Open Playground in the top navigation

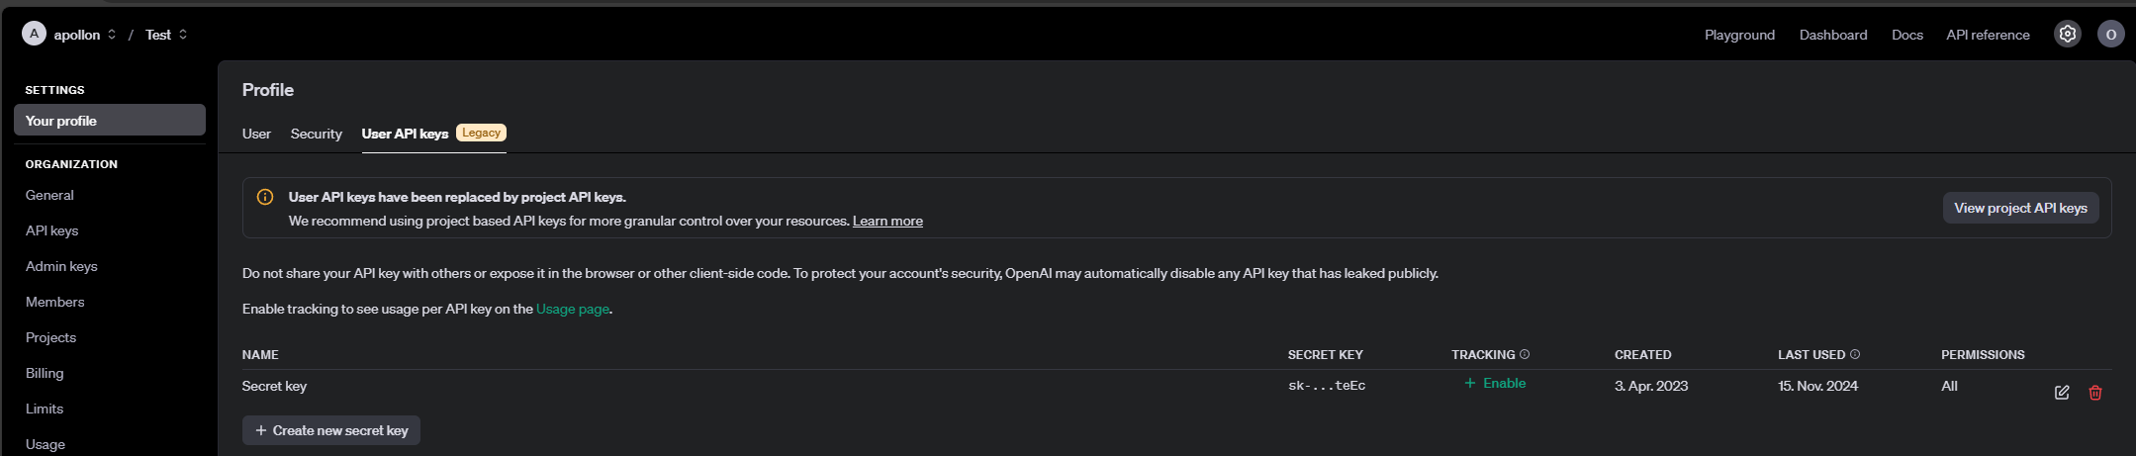[x=1739, y=35]
